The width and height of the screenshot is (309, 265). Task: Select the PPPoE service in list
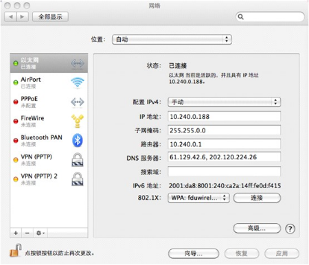coord(49,102)
